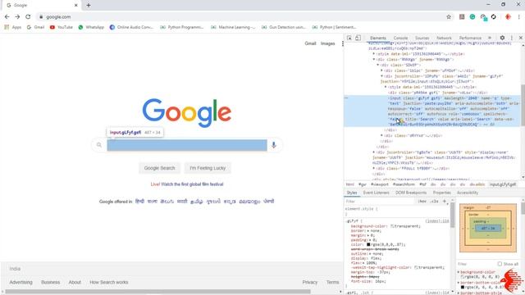Click the Google Search button
This screenshot has height=295, width=525.
pos(159,168)
